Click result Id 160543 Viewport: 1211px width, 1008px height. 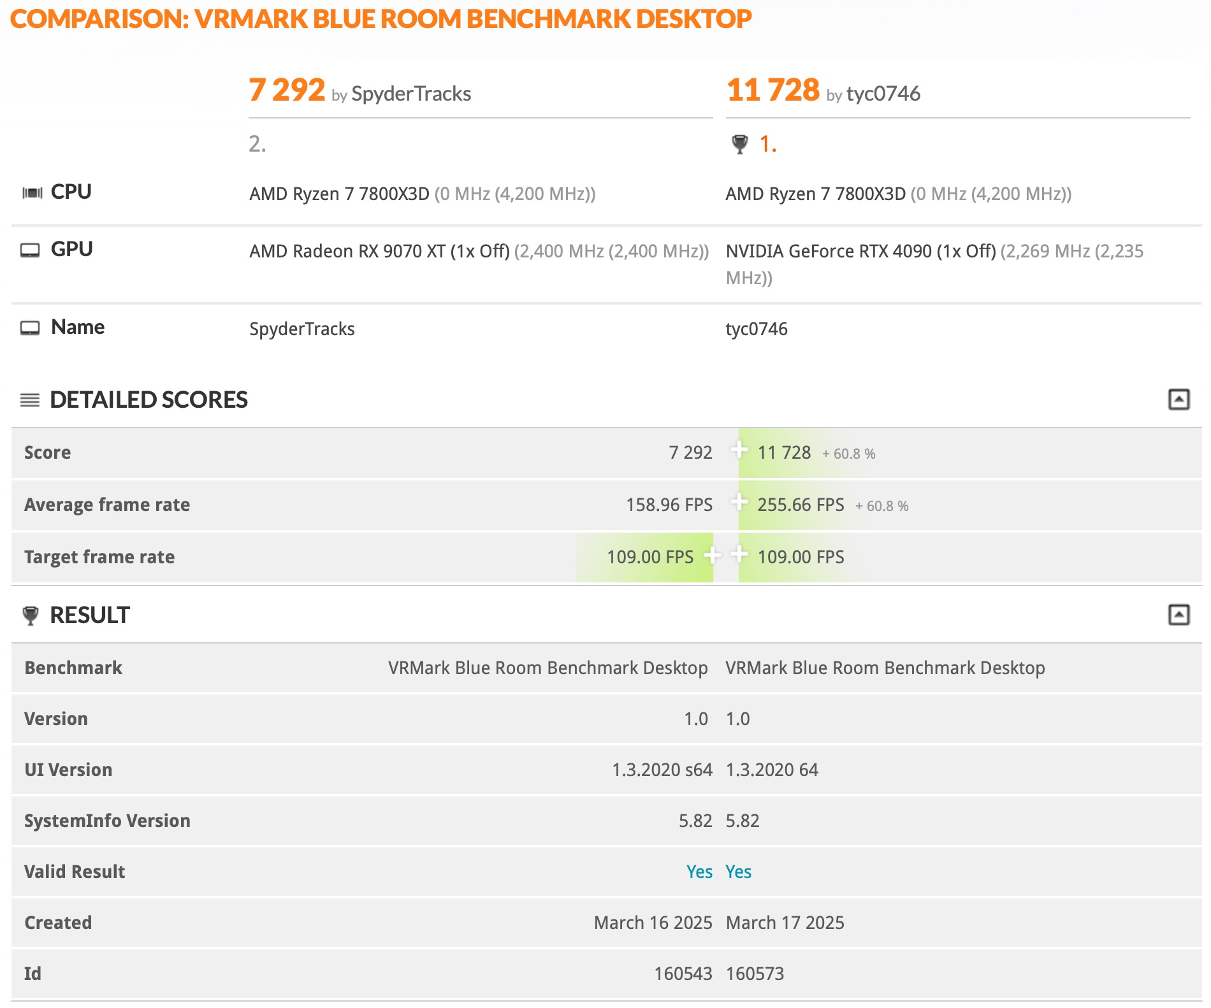683,974
